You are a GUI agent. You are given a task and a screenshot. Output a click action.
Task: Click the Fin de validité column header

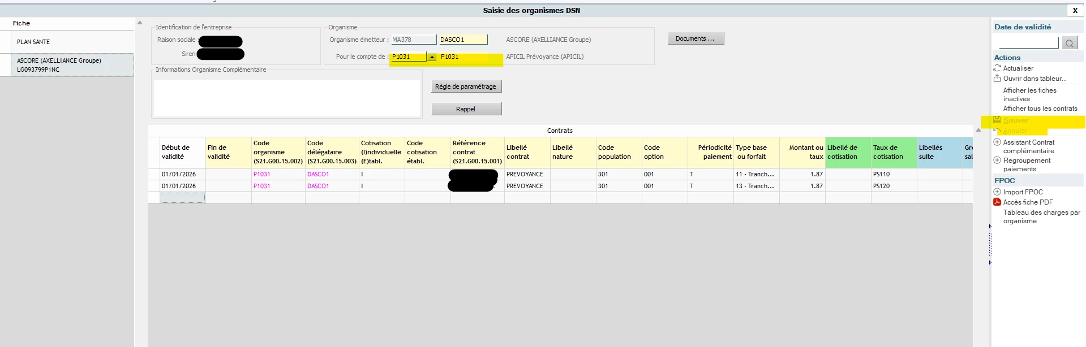228,152
